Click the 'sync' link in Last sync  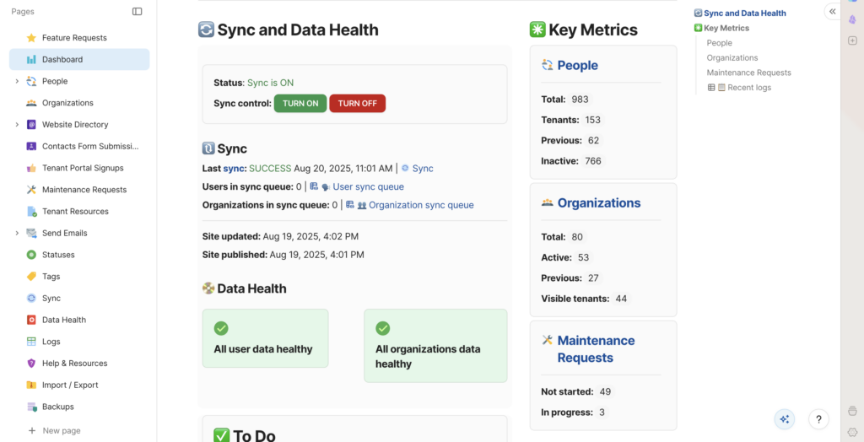pyautogui.click(x=234, y=168)
